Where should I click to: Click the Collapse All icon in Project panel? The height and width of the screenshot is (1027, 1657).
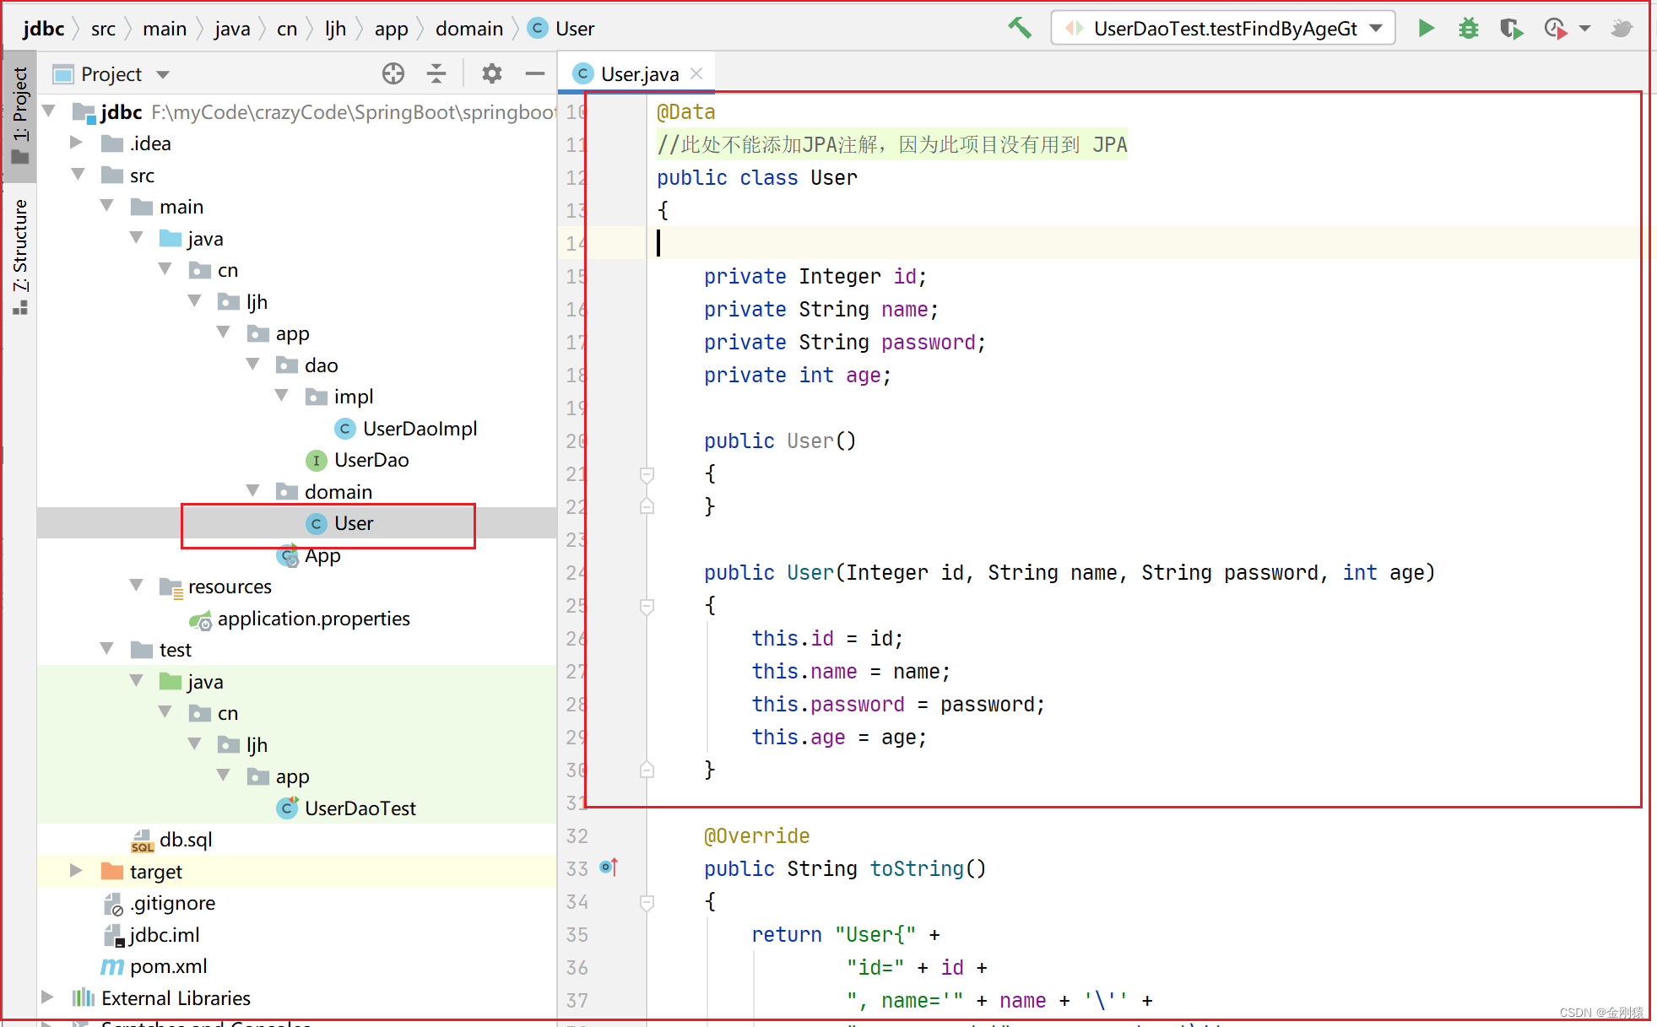coord(436,74)
